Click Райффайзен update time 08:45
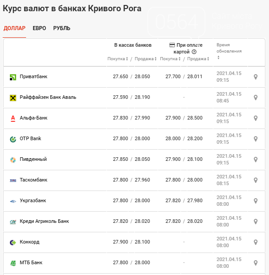The width and height of the screenshot is (269, 275). (223, 101)
